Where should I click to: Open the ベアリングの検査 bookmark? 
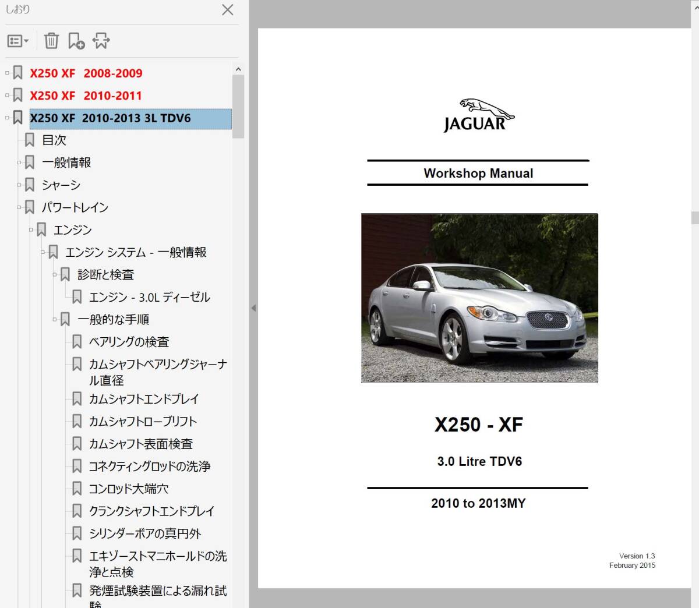pos(129,342)
